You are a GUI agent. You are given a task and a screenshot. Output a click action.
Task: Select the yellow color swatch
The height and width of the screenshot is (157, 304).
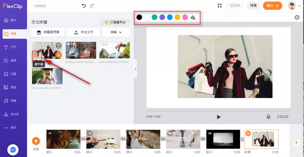(x=177, y=17)
